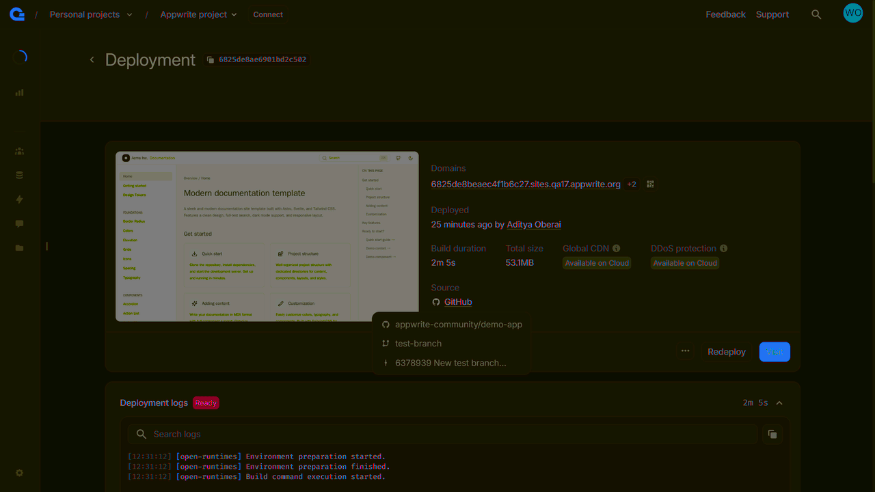Show the domain QR code icon
The width and height of the screenshot is (875, 492).
[649, 184]
